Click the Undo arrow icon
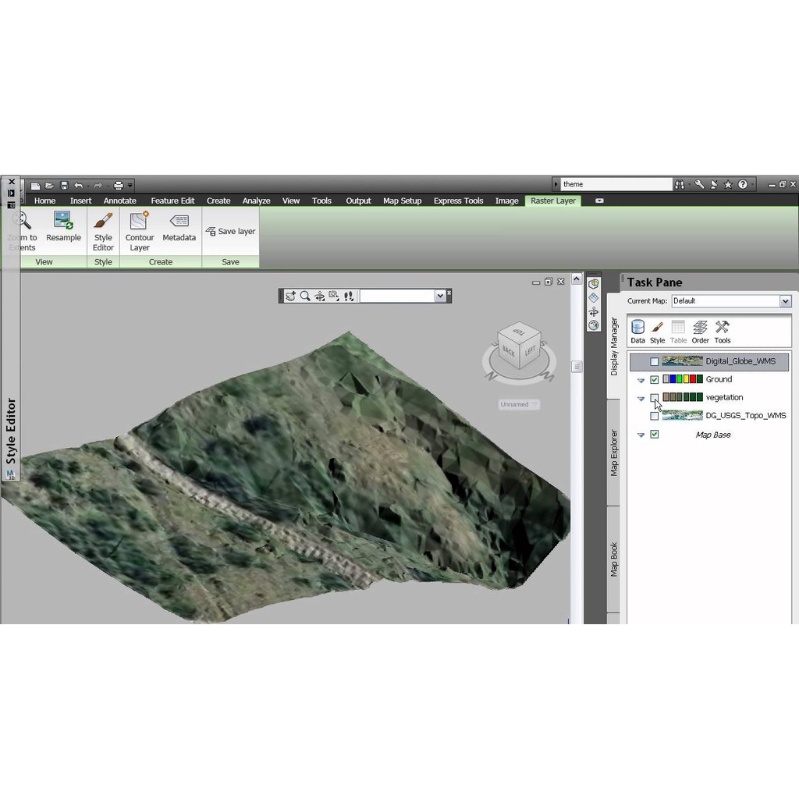The image size is (799, 799). point(78,186)
